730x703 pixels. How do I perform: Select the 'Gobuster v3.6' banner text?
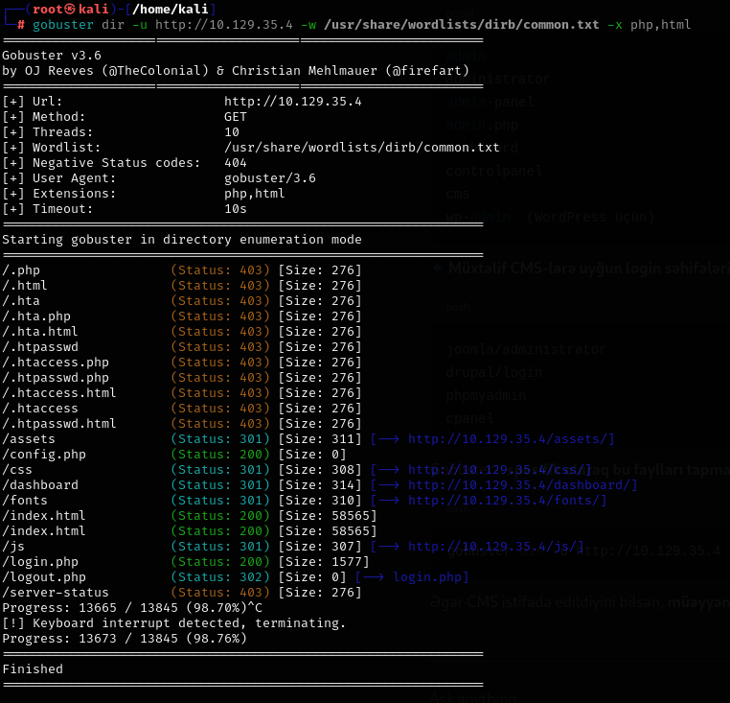point(52,56)
